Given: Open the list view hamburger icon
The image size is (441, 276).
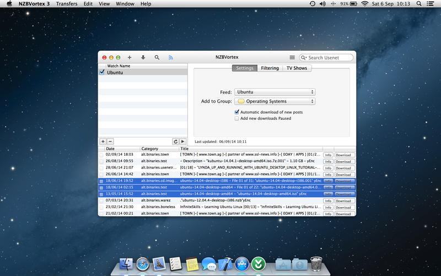Looking at the screenshot, I should click(292, 57).
